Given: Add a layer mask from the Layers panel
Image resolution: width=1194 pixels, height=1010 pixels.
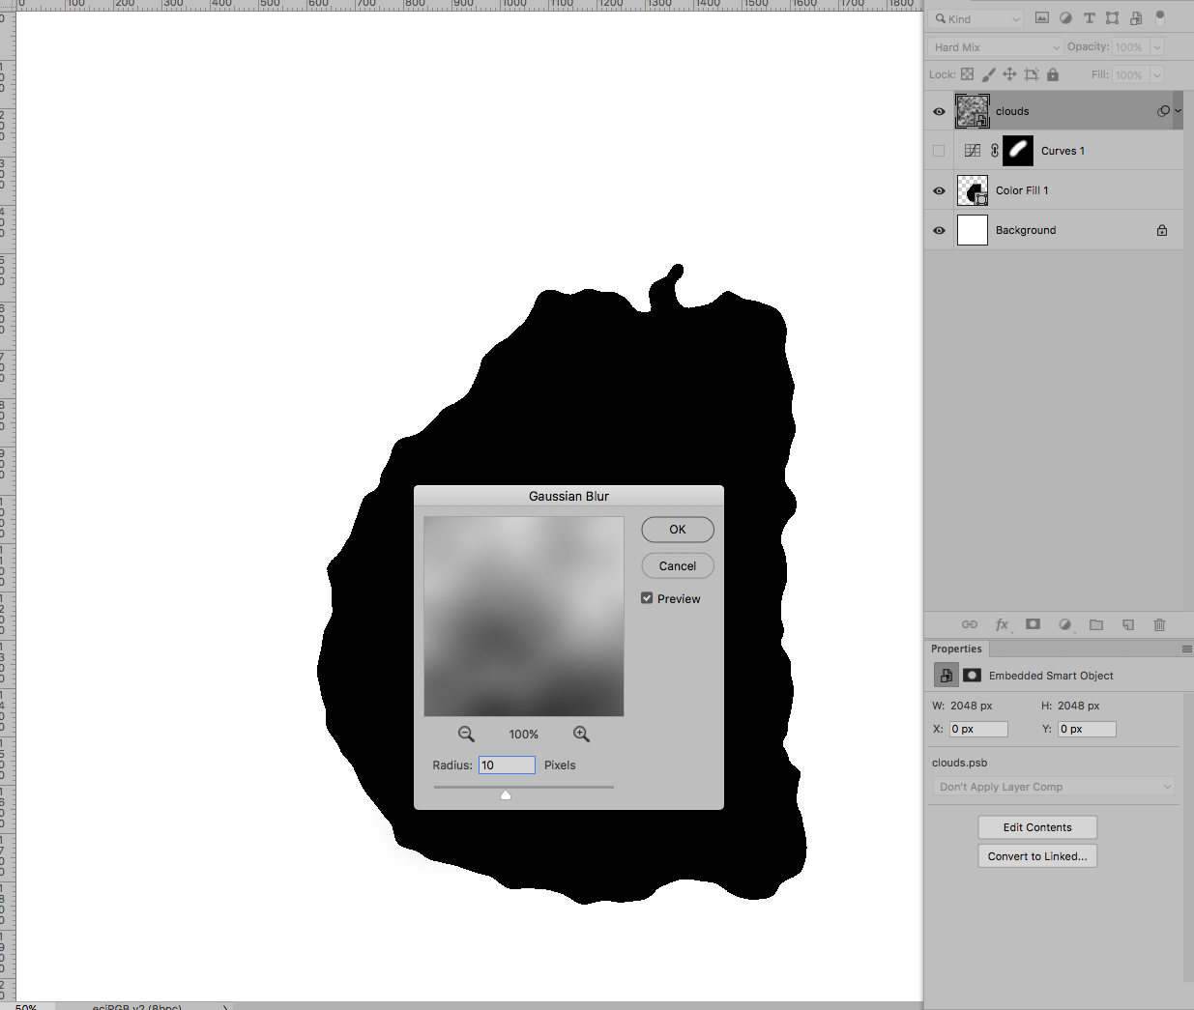Looking at the screenshot, I should click(1033, 624).
